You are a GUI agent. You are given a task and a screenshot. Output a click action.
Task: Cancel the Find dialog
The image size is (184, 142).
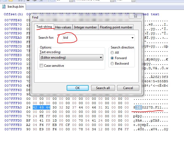128,88
